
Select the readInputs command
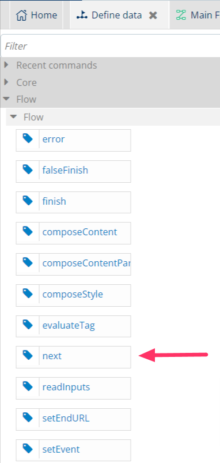coord(73,387)
